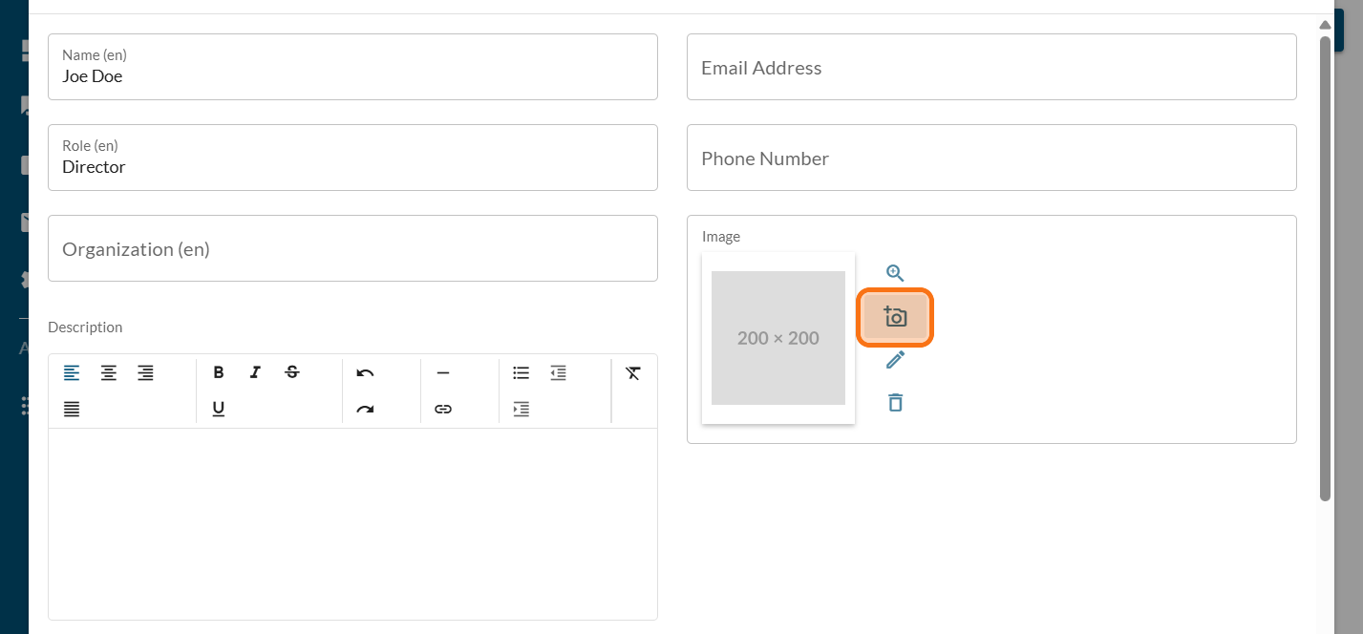
Task: Justify the description text
Action: click(x=72, y=409)
